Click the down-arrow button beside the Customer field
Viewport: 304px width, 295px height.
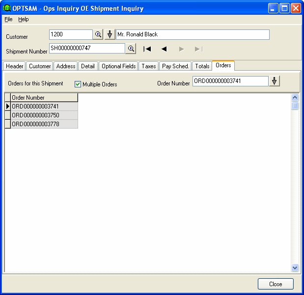[x=110, y=34]
